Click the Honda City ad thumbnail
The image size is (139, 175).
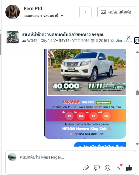[x=13, y=37]
